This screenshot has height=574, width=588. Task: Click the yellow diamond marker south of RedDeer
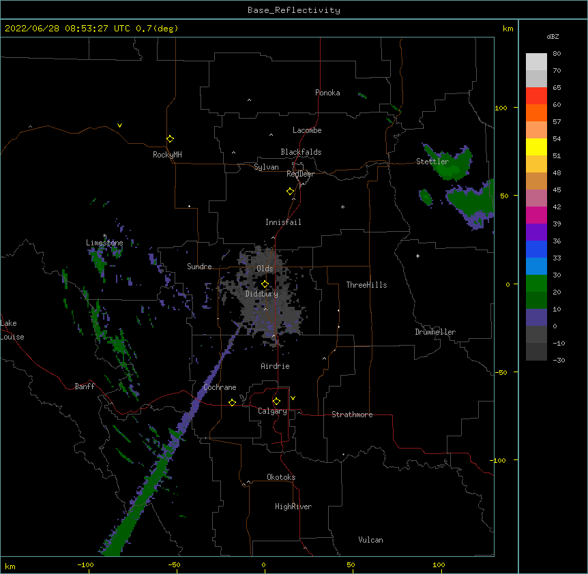pos(290,192)
